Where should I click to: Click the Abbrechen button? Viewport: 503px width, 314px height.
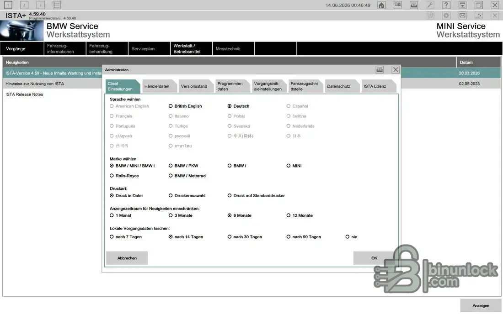[x=127, y=258]
